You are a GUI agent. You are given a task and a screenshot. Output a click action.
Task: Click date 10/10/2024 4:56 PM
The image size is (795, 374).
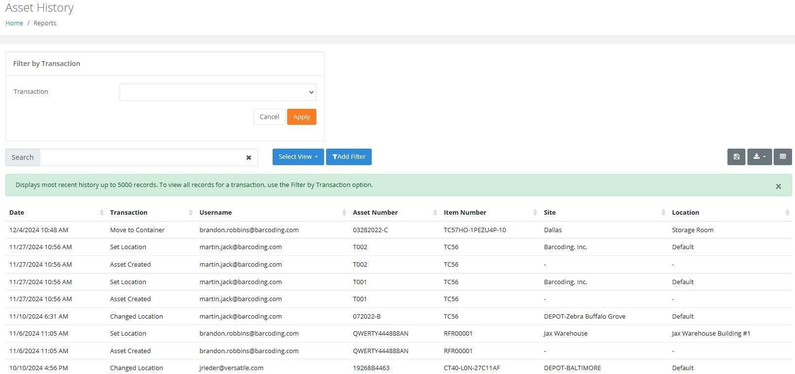[x=38, y=368]
